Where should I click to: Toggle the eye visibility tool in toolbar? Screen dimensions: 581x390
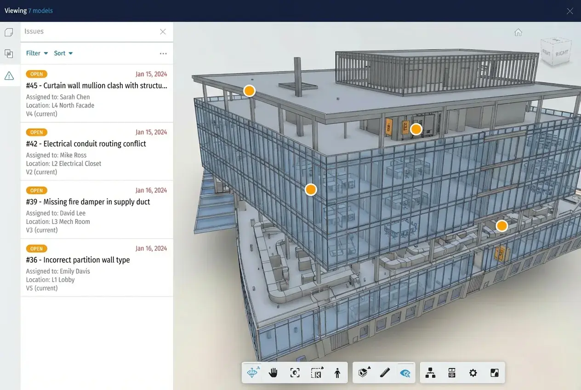(405, 373)
